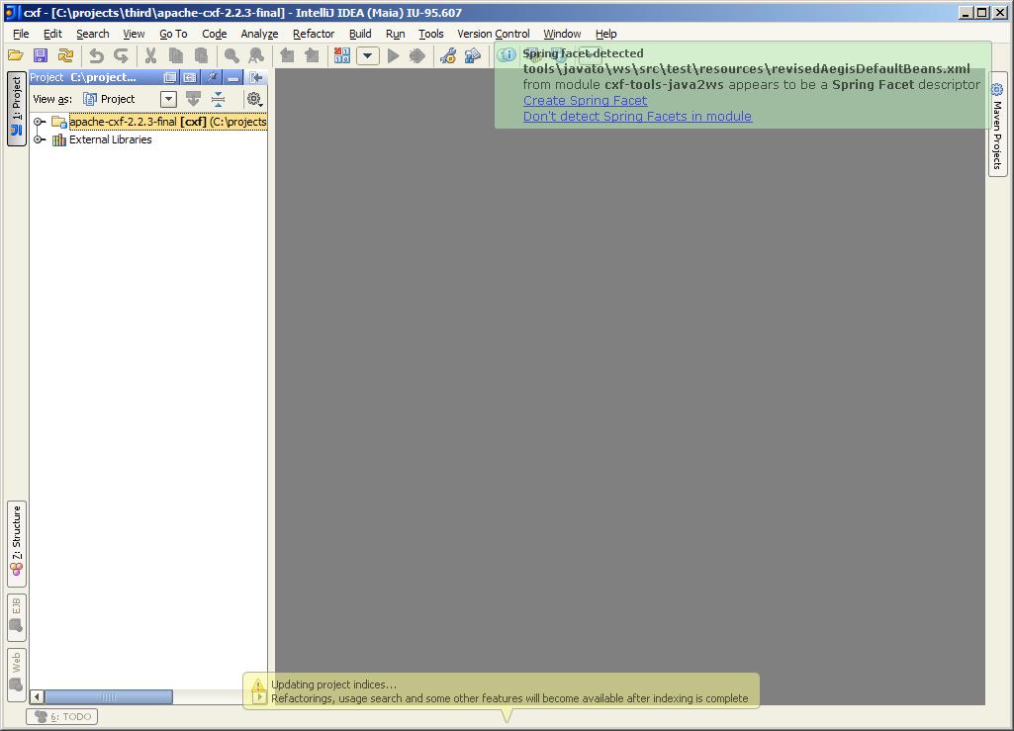
Task: Open the Help menu
Action: coord(606,34)
